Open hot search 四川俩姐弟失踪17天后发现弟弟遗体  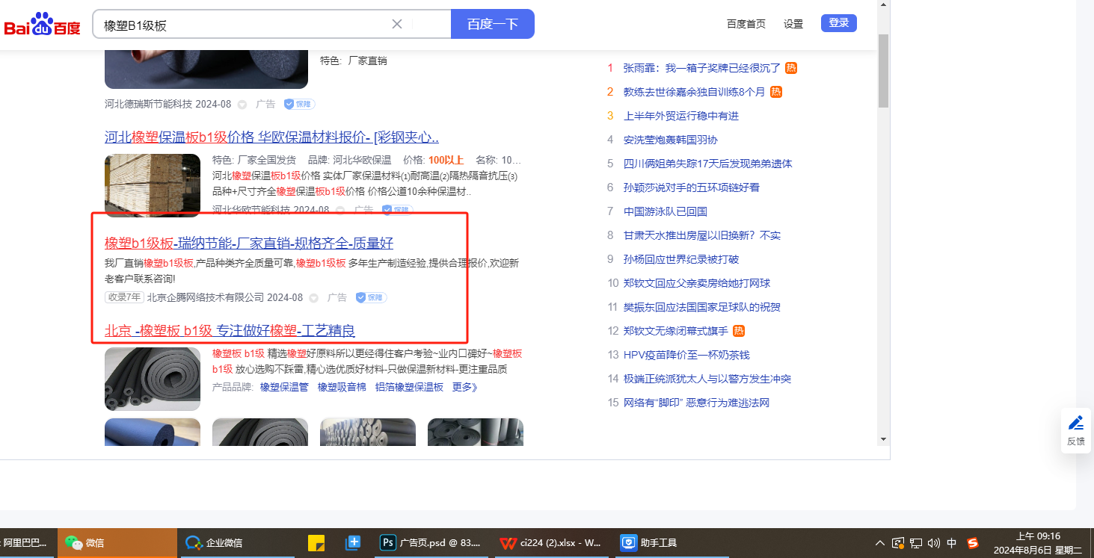pyautogui.click(x=708, y=164)
